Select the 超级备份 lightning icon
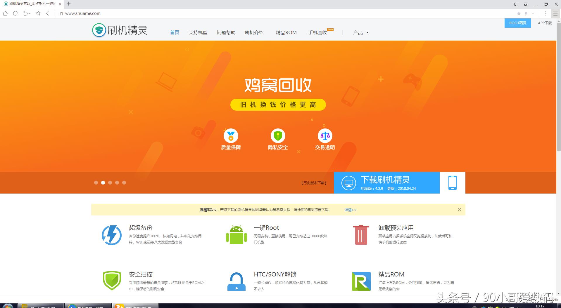Viewport: 561px width, 308px height. tap(111, 235)
